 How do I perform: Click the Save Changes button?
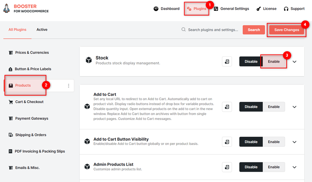point(286,30)
